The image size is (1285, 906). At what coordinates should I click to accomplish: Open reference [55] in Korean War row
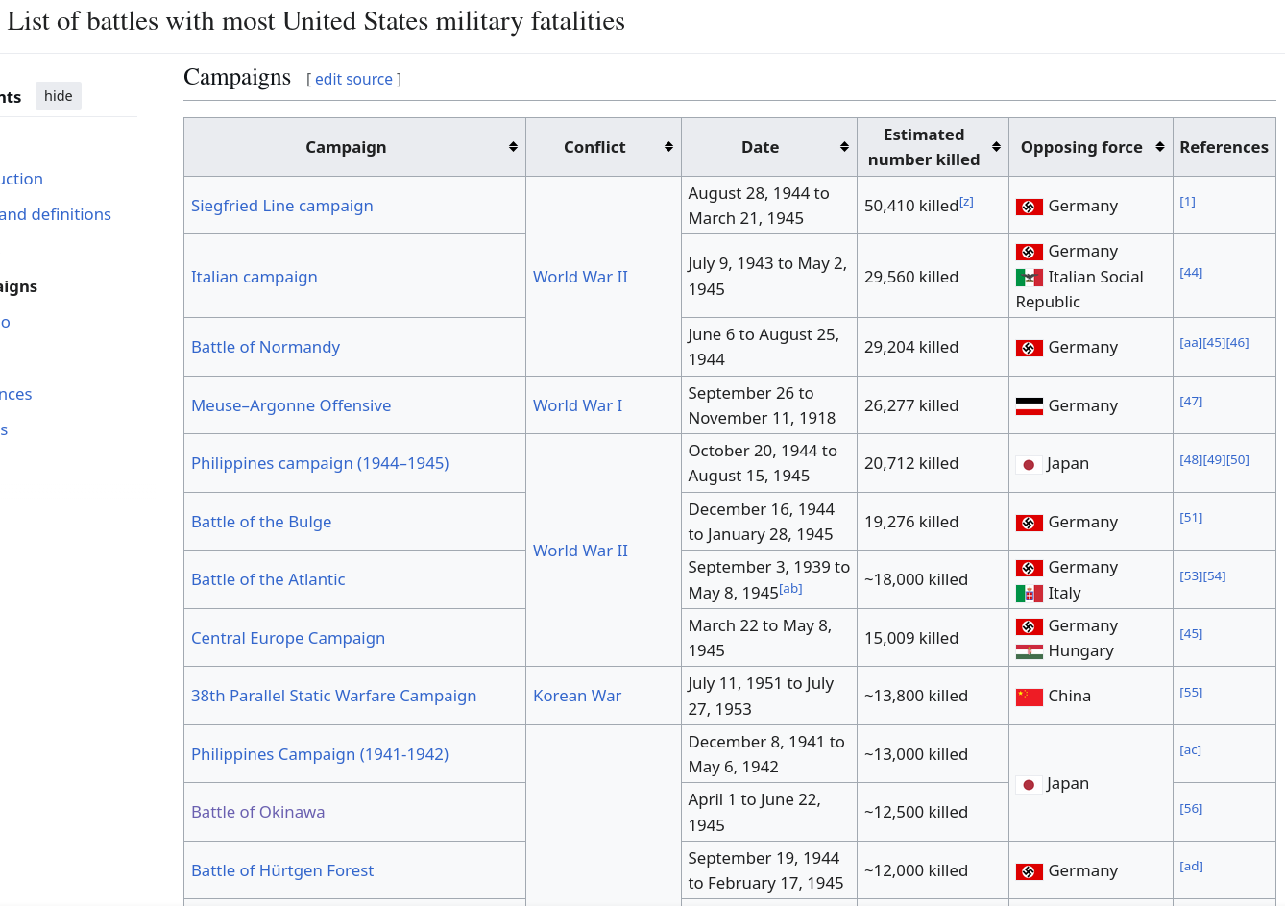coord(1191,693)
